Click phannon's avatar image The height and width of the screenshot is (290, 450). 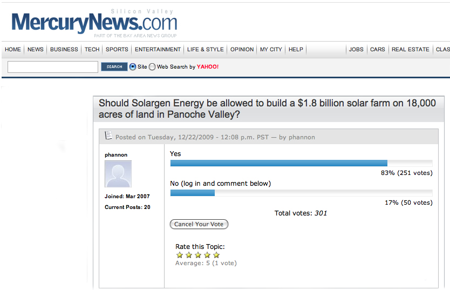pyautogui.click(x=118, y=174)
